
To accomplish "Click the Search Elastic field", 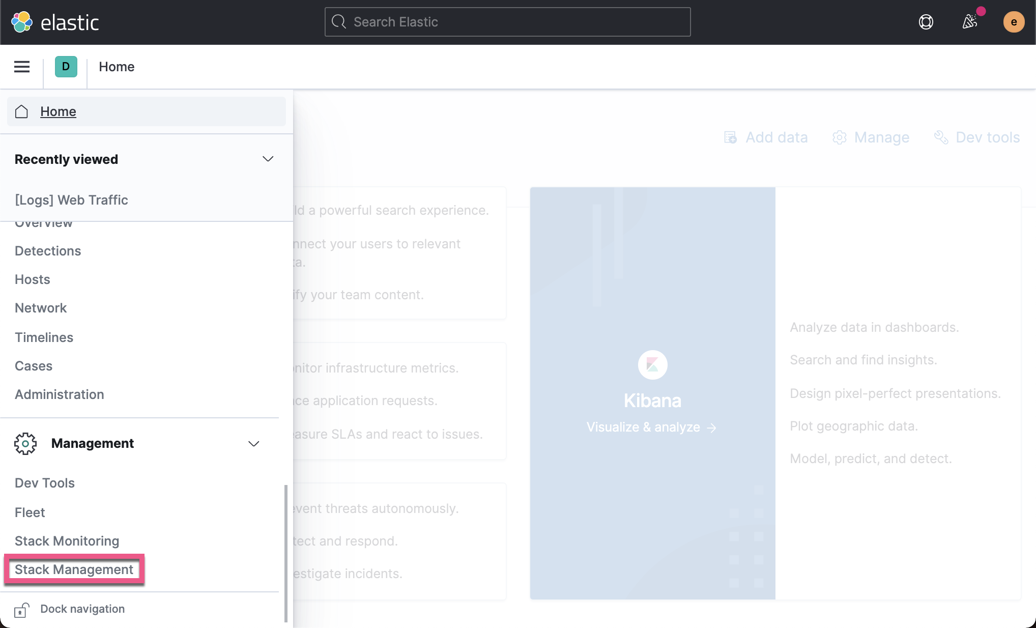I will click(x=507, y=22).
